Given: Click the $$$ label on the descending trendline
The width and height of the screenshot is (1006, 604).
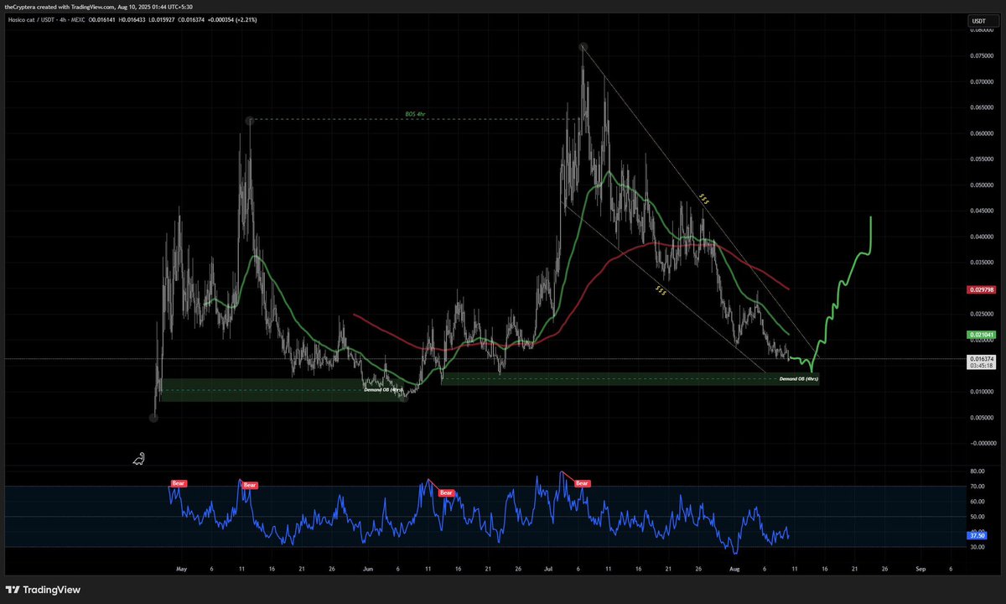Looking at the screenshot, I should point(703,199).
